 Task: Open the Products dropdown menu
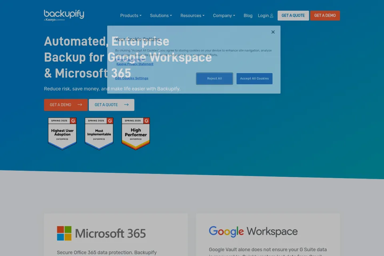pos(131,16)
